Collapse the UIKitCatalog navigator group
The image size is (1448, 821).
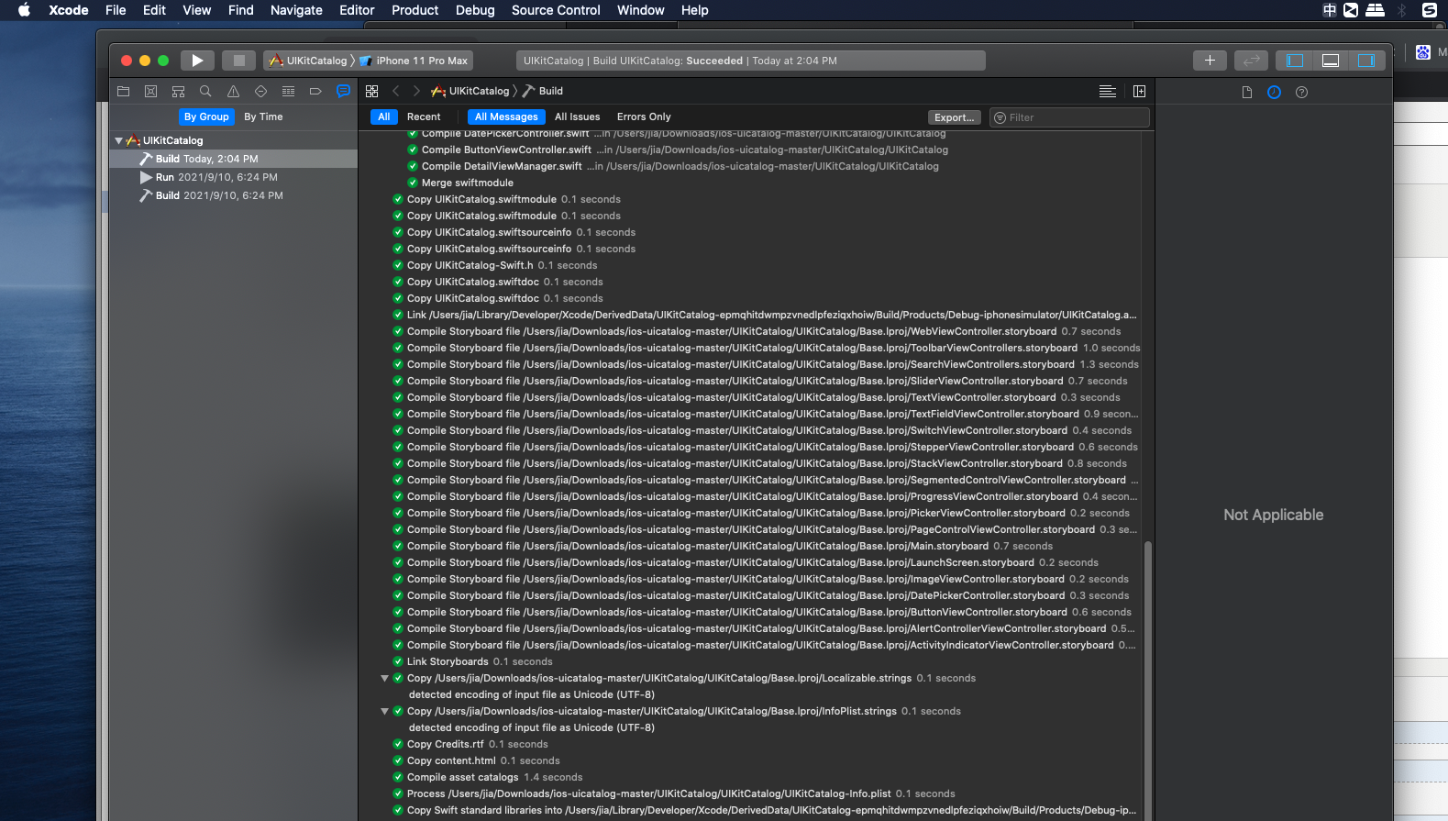[x=118, y=140]
